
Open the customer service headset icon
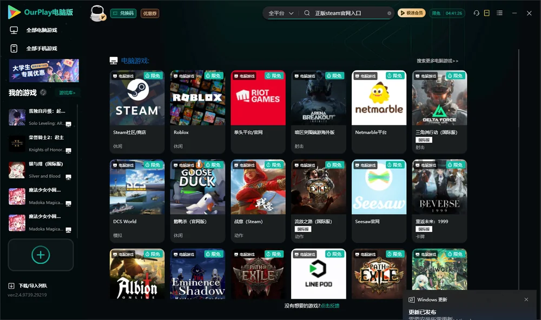477,13
